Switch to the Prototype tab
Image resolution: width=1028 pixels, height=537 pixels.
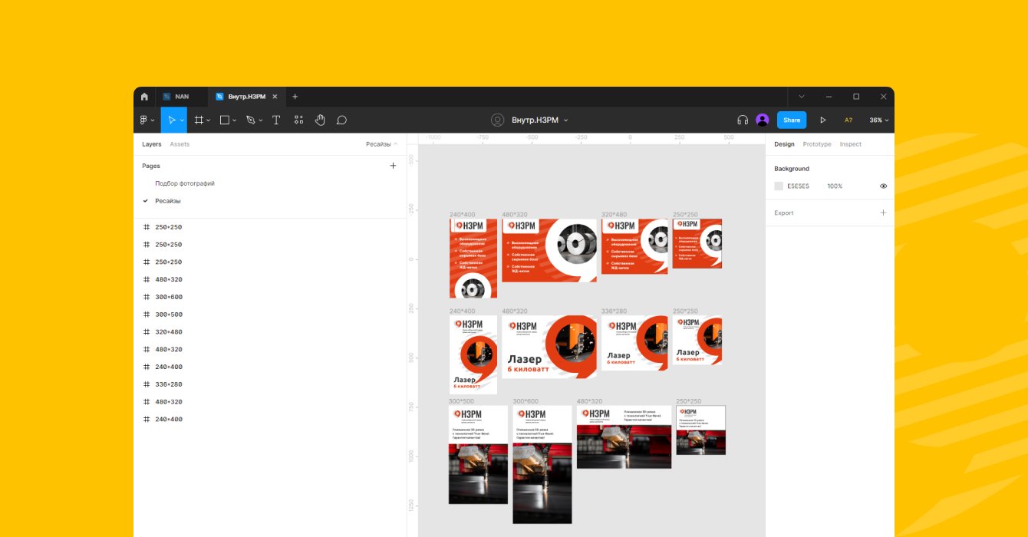(816, 144)
